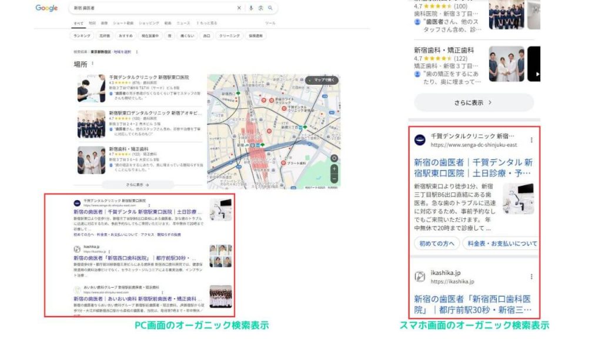Click ikashika.jp favicon in PC results
The image size is (602, 339).
tap(77, 249)
